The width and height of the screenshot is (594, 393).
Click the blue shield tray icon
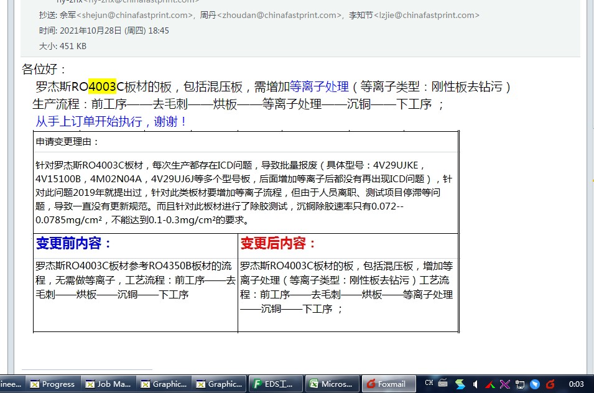click(534, 384)
